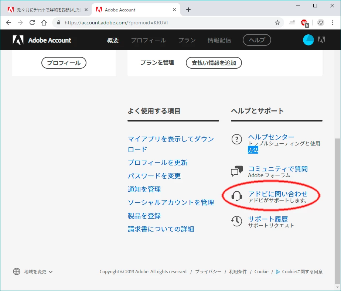341x291 pixels.
Task: Open コミュニティで質問 link
Action: pos(278,169)
